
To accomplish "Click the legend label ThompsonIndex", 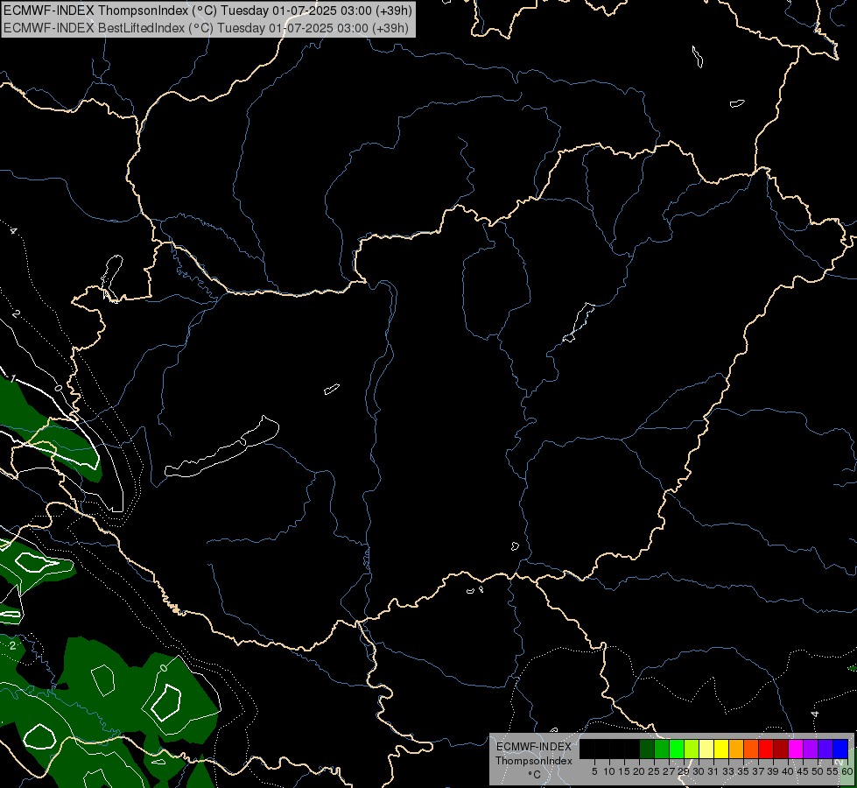I will 533,761.
